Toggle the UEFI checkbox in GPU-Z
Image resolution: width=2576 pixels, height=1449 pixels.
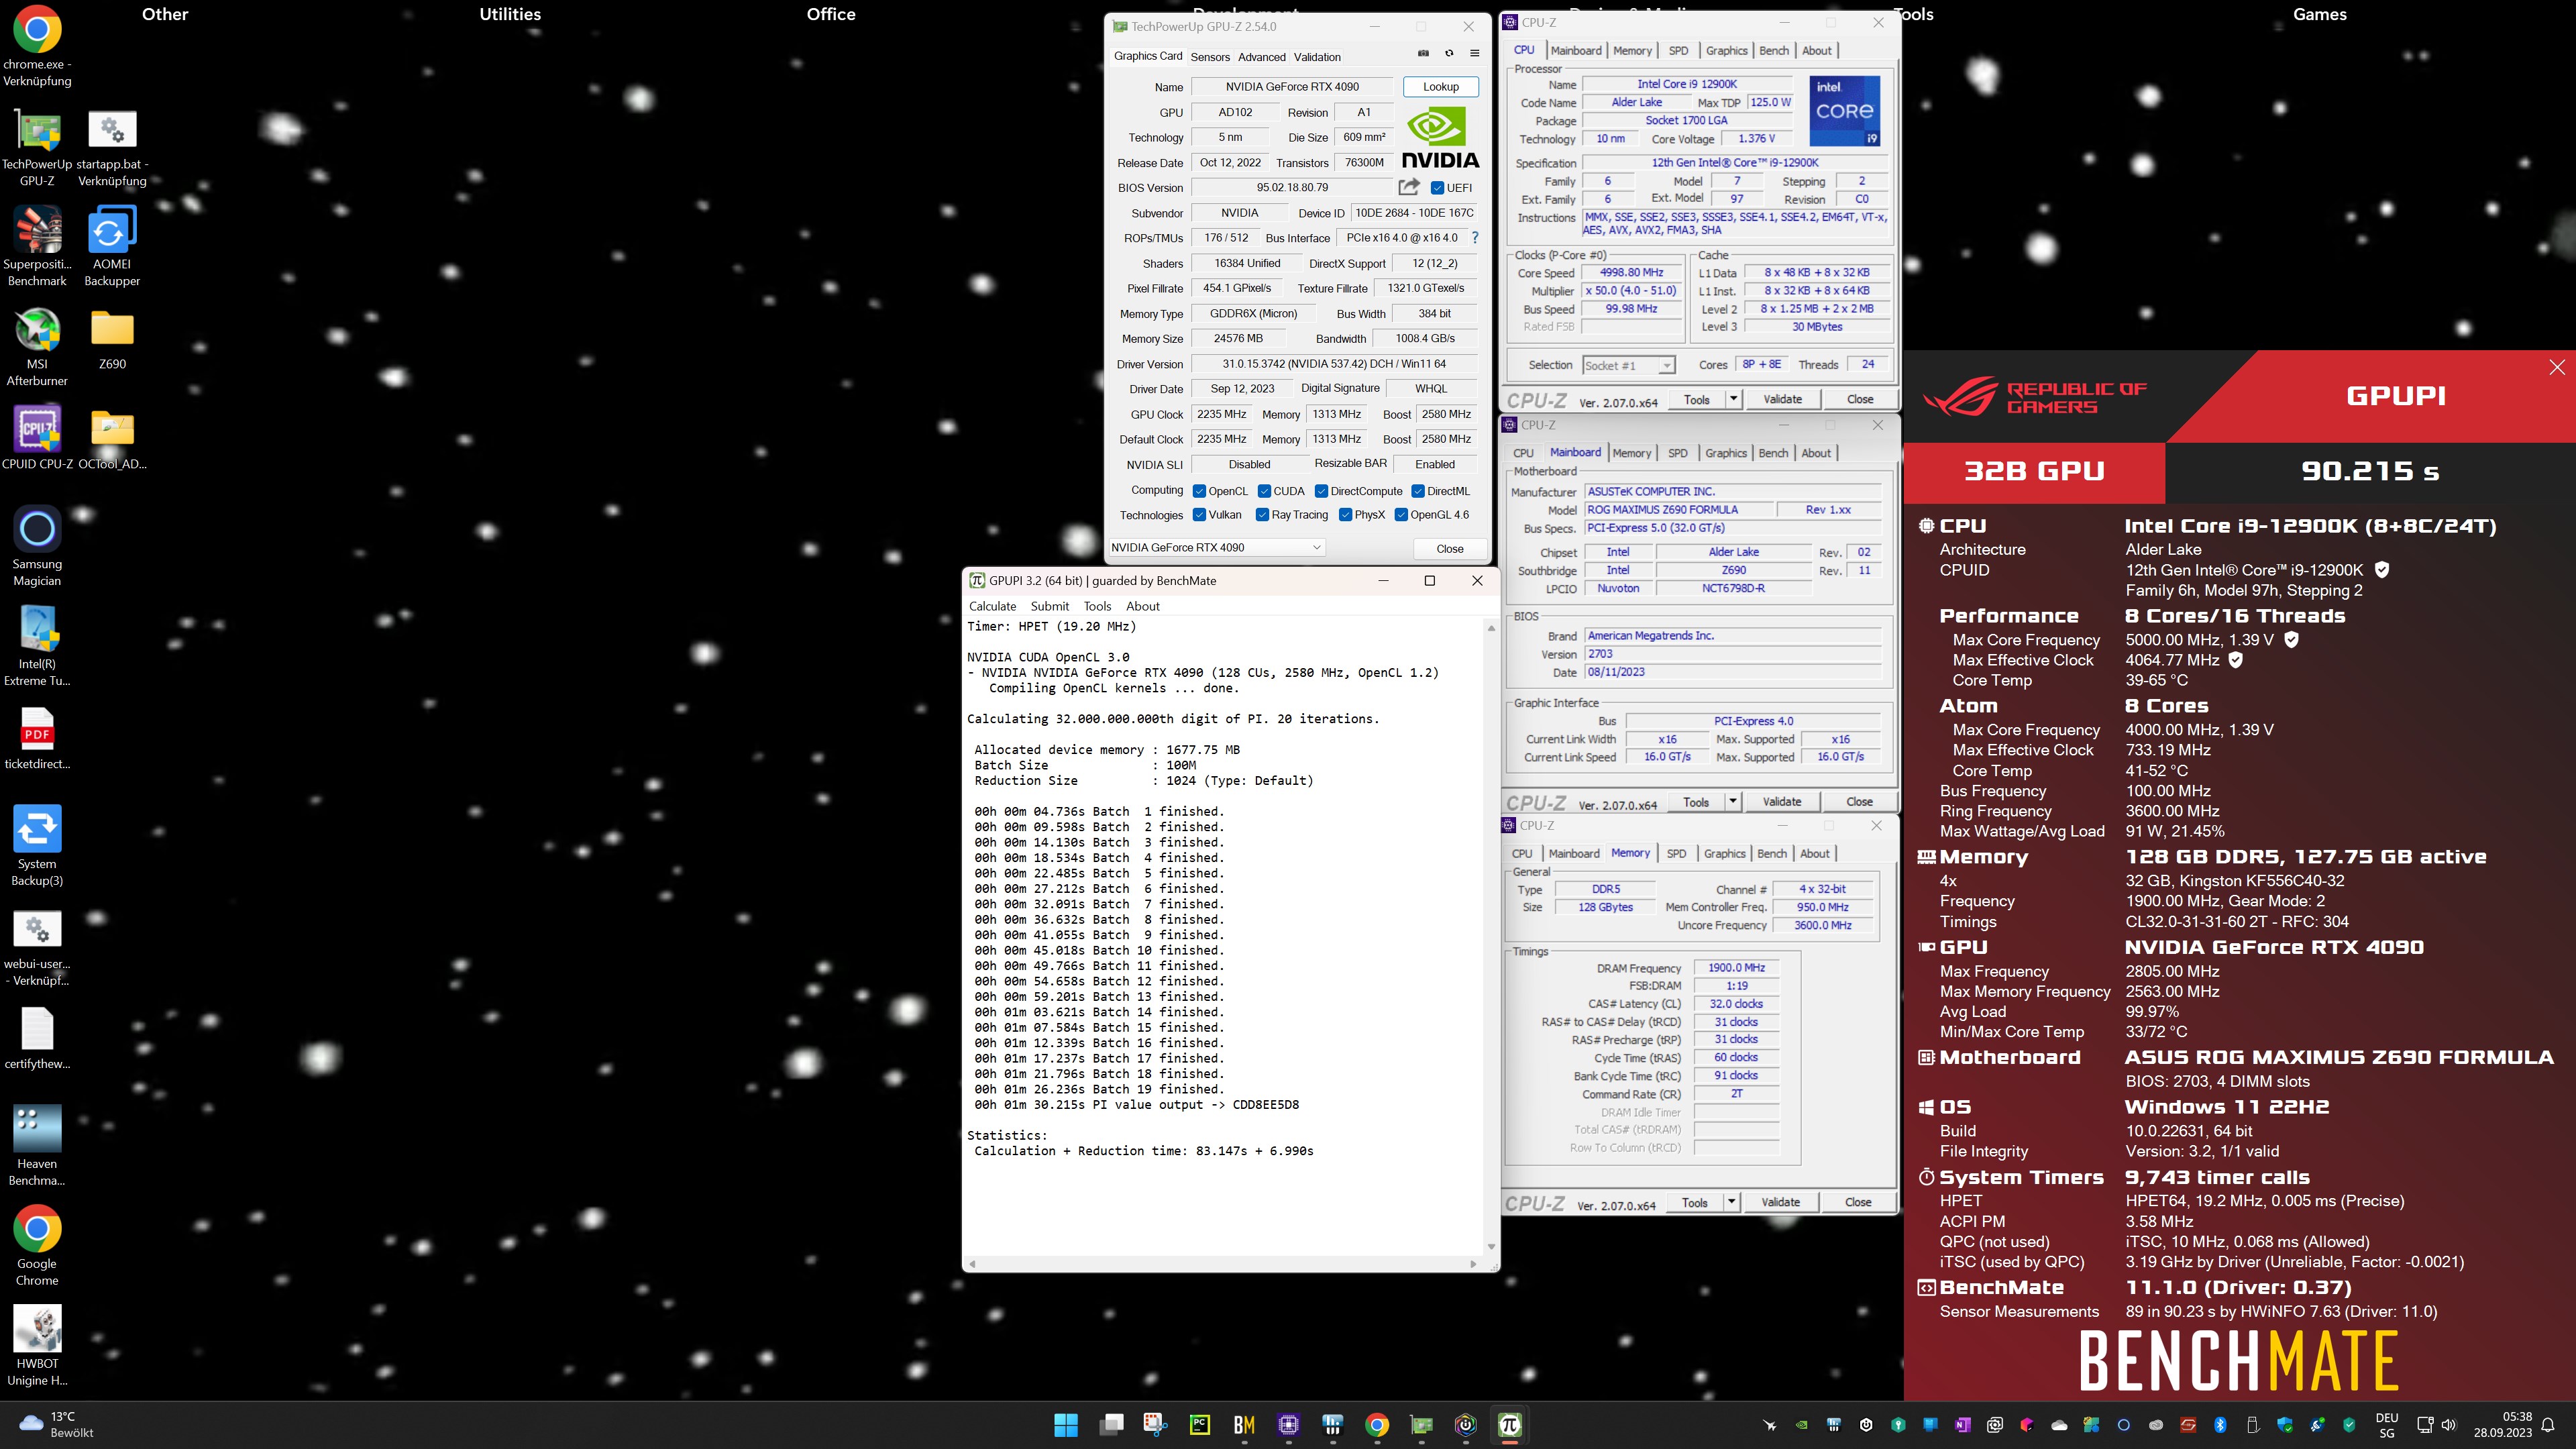1437,188
